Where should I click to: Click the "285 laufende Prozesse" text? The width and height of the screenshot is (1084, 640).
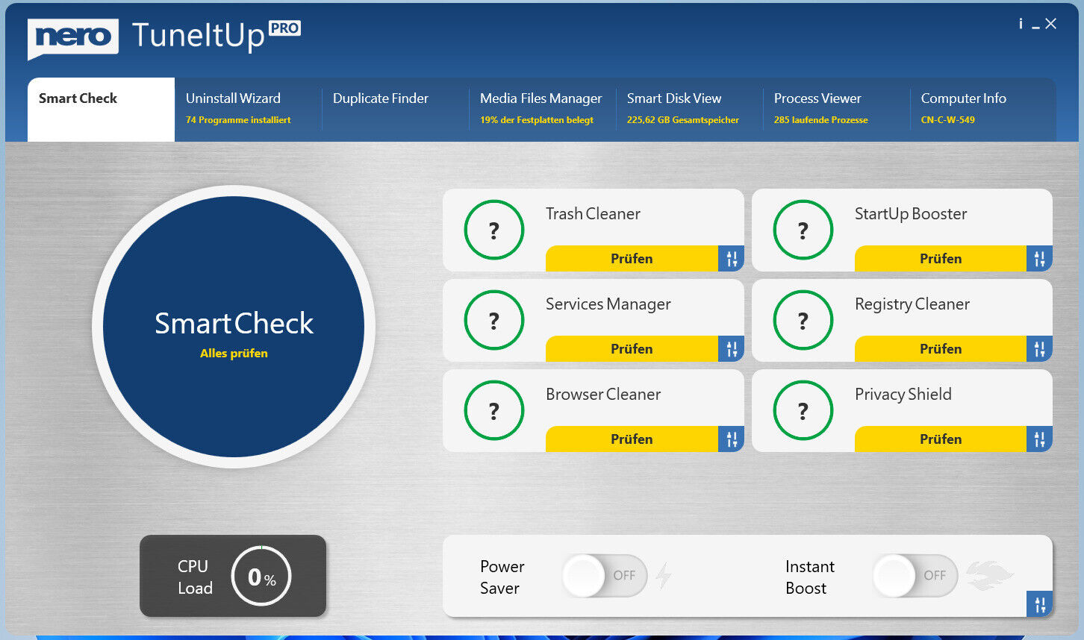[x=821, y=120]
